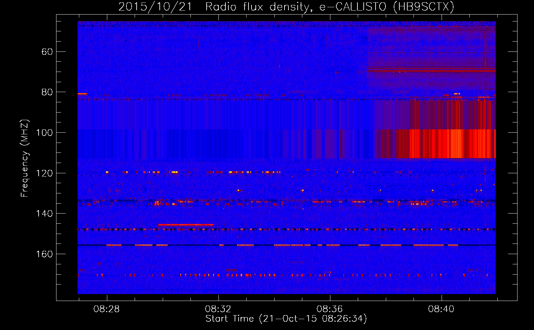The image size is (534, 330).
Task: Click the time tick label '08:40'
Action: point(441,309)
